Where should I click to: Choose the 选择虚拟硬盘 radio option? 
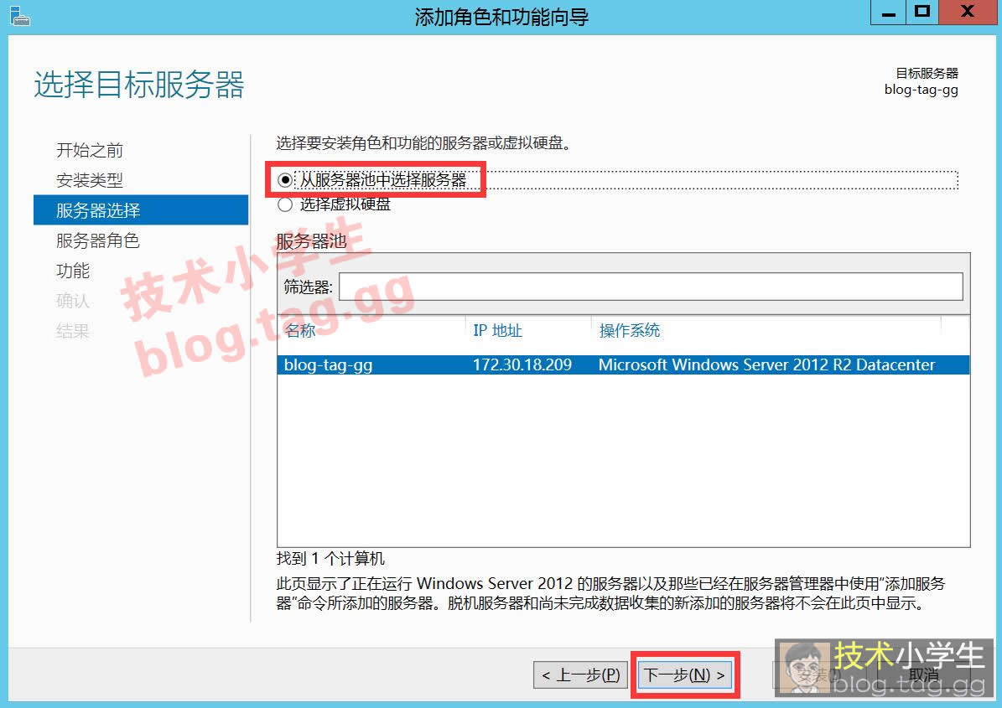click(286, 204)
